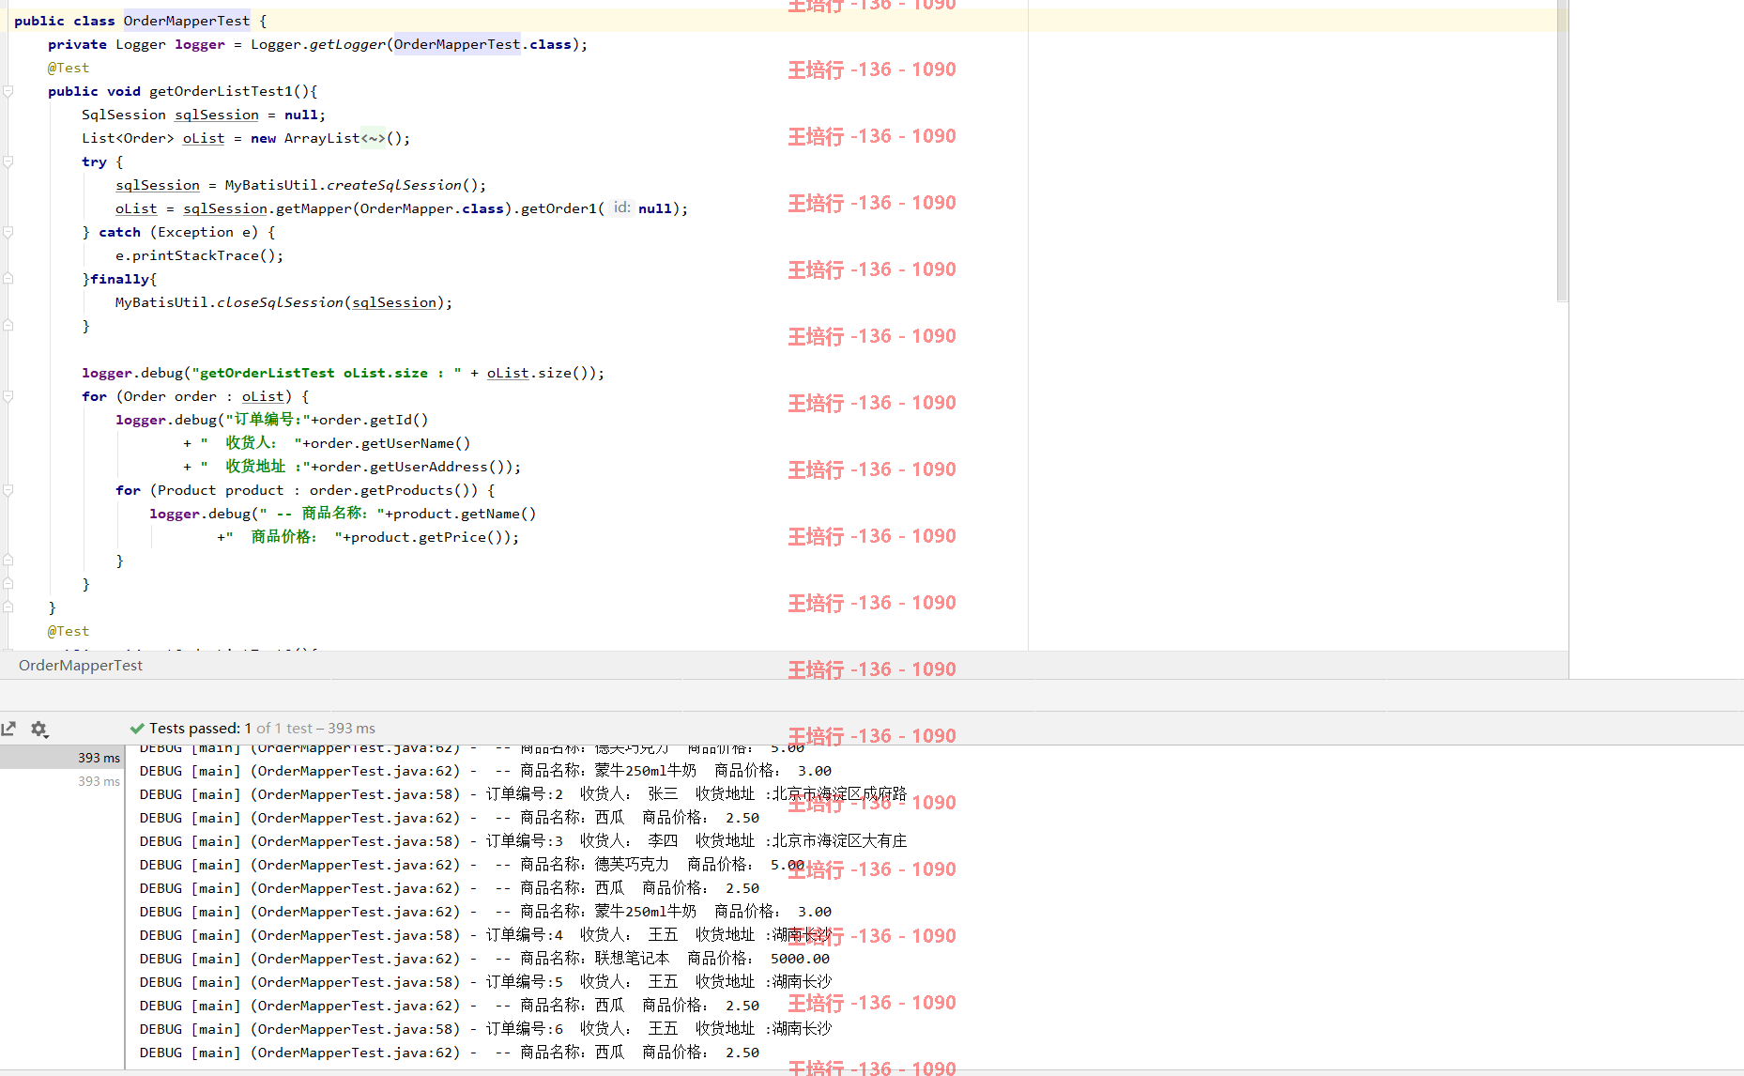Collapse the for (Order order : oList) fold
This screenshot has height=1076, width=1744.
[8, 396]
